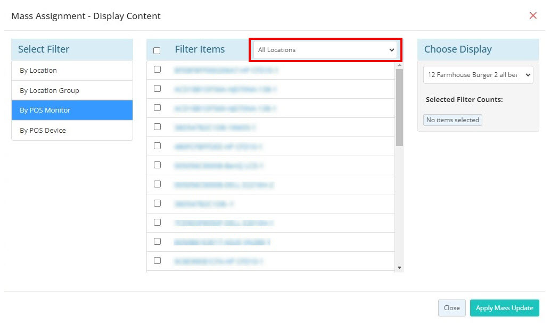The image size is (551, 325).
Task: Tick the last visible monitor checkbox
Action: (x=158, y=261)
